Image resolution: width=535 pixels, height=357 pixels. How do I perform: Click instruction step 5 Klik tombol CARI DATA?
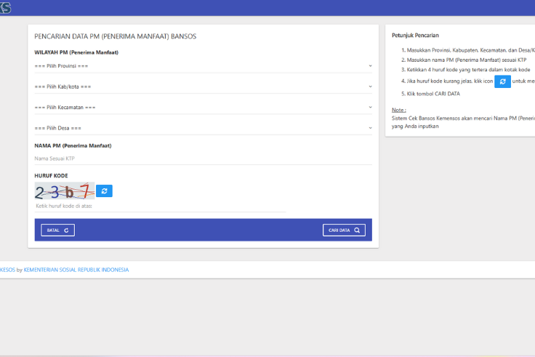430,94
